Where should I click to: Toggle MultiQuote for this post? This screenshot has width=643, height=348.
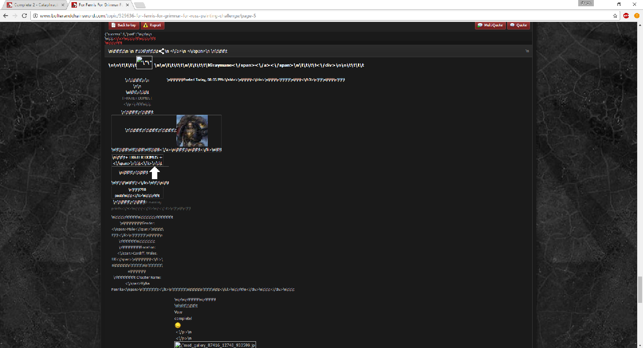coord(490,25)
